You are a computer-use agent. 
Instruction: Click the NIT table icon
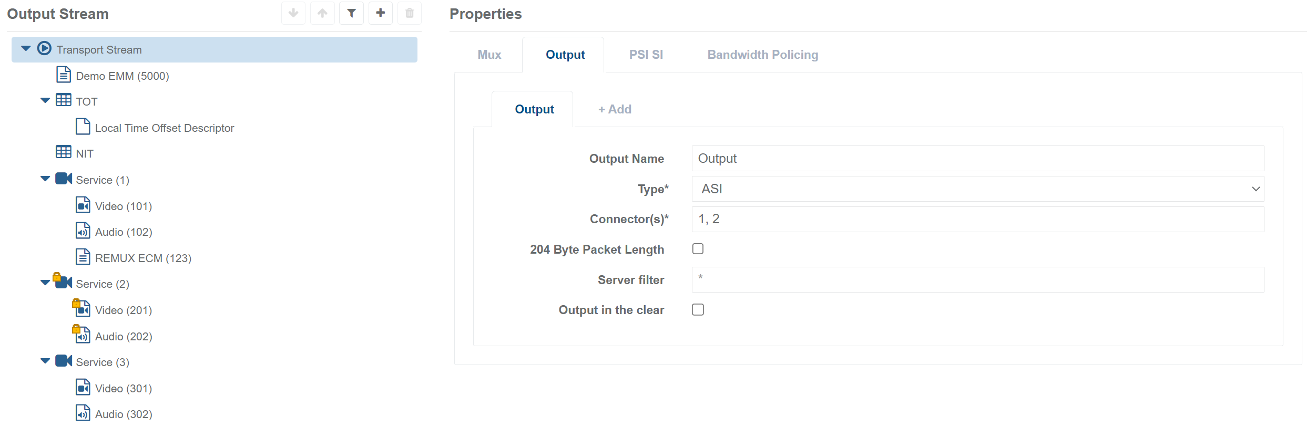pos(64,152)
